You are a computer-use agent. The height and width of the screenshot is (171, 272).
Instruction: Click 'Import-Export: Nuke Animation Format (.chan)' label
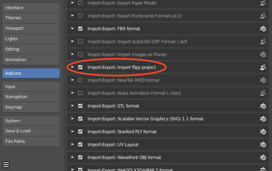point(134,93)
